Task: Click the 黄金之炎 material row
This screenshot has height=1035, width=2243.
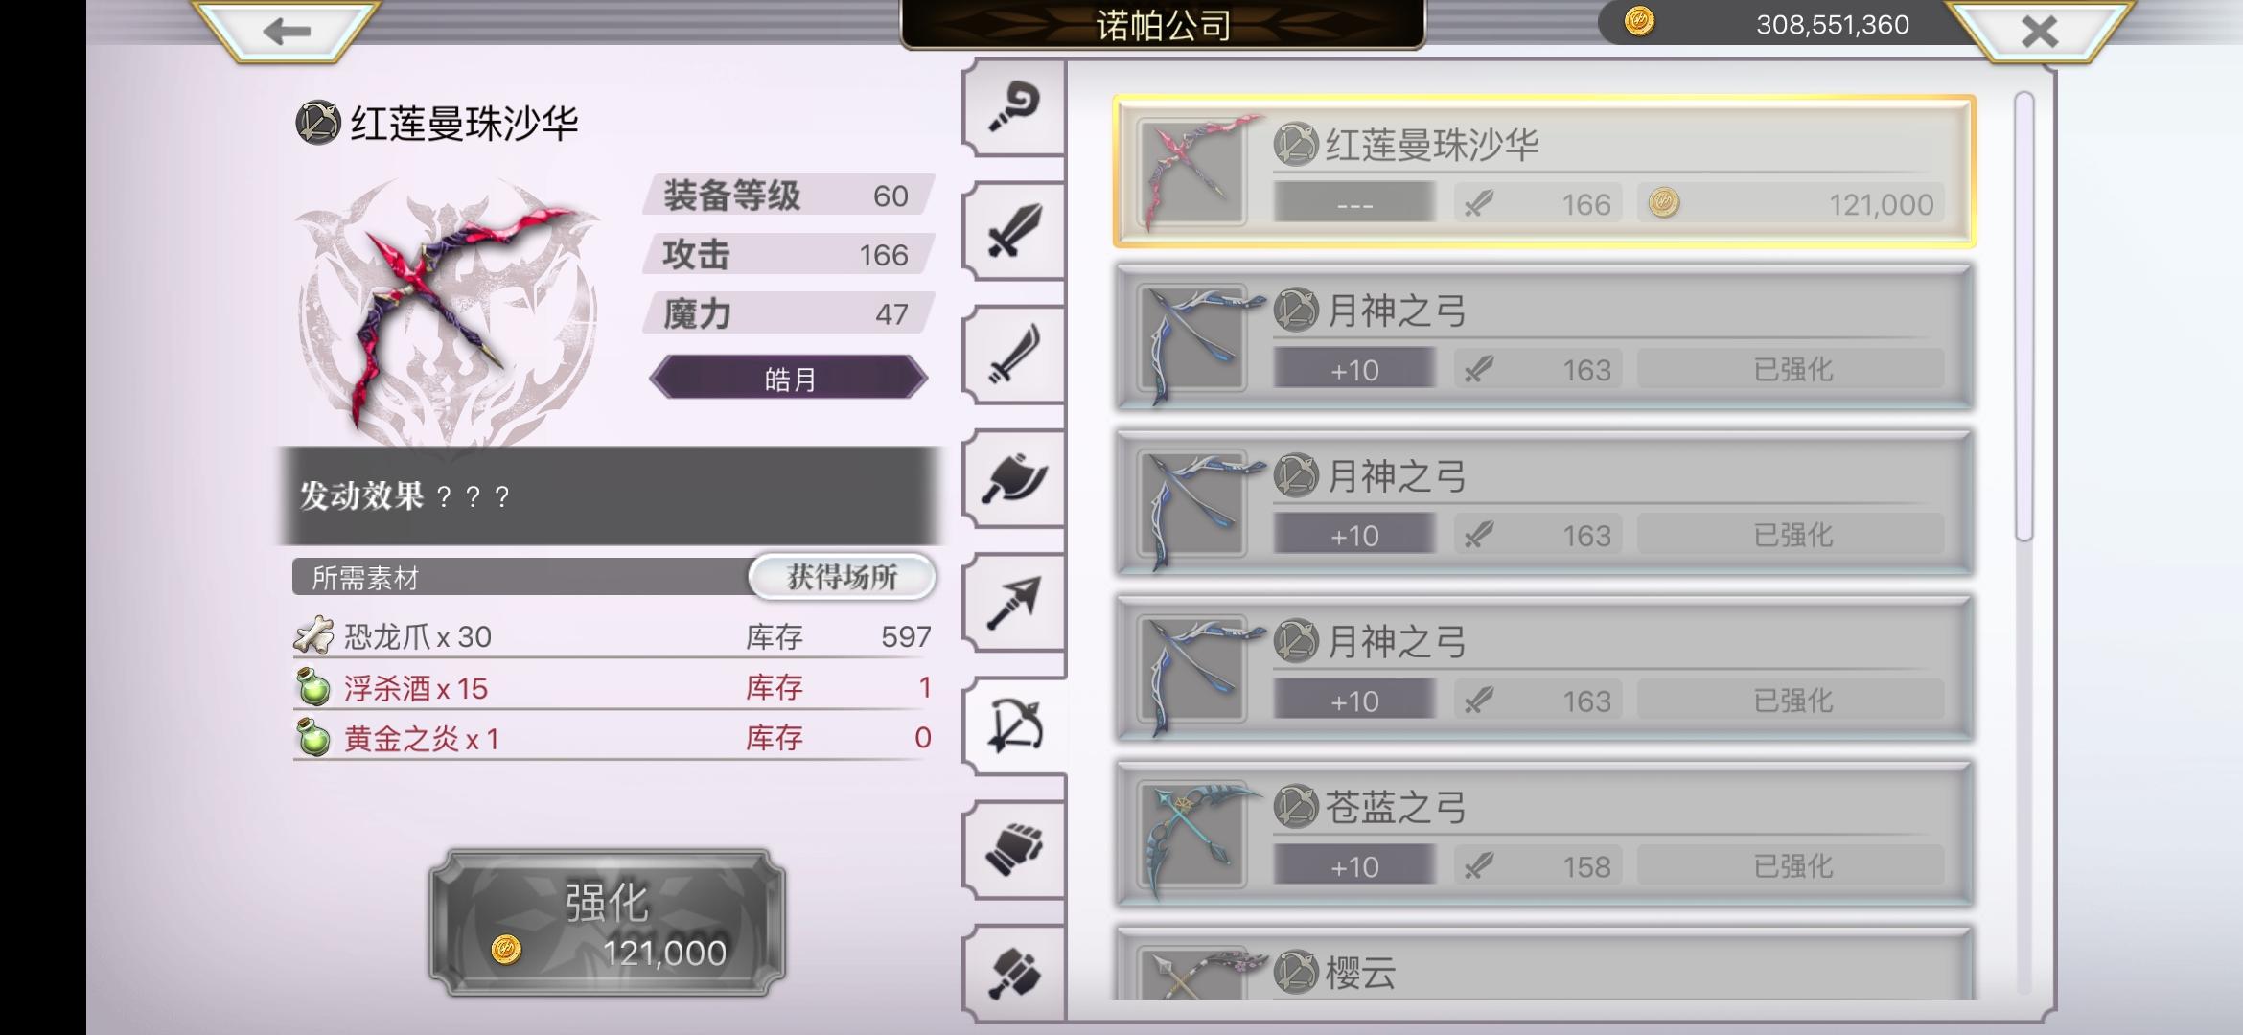Action: [x=613, y=738]
